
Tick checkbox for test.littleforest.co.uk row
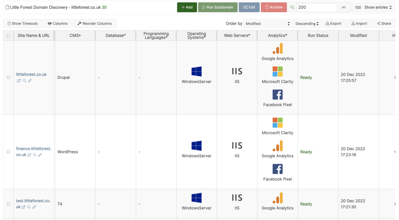(9, 204)
